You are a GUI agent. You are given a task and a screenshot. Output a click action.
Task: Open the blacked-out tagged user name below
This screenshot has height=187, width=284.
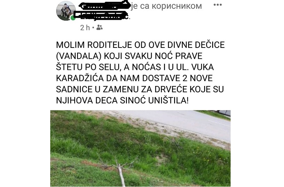pos(102,16)
